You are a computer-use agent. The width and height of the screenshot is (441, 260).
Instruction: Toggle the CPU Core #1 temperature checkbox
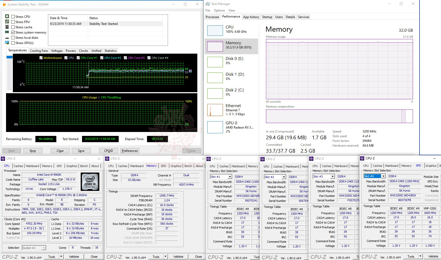(78, 58)
